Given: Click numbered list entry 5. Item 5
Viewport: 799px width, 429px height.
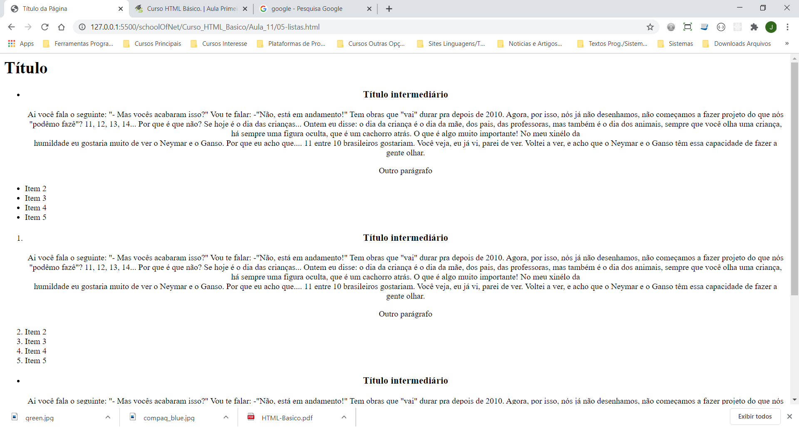Looking at the screenshot, I should tap(32, 361).
